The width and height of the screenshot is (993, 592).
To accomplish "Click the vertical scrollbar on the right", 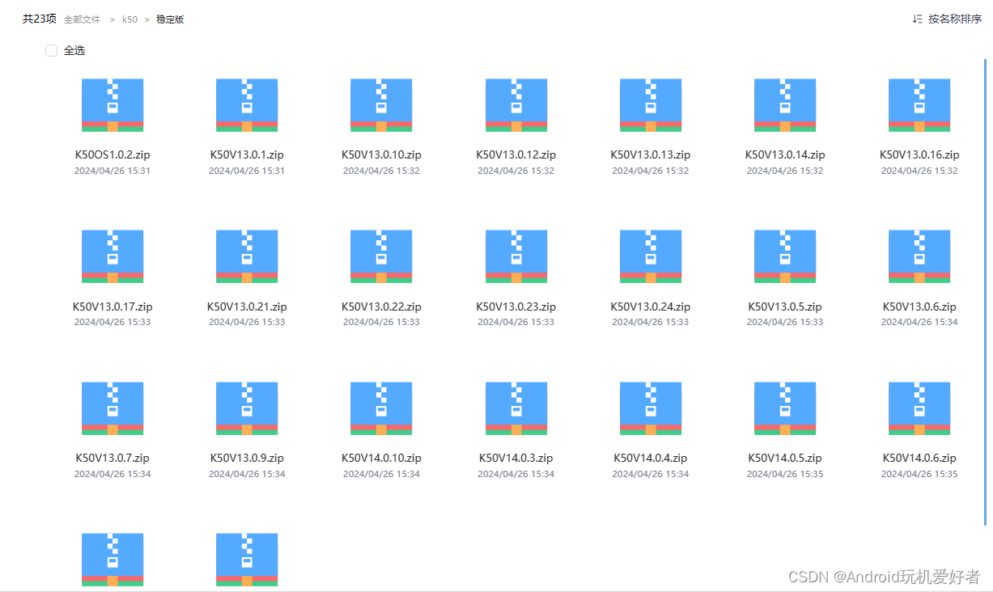I will click(x=985, y=291).
